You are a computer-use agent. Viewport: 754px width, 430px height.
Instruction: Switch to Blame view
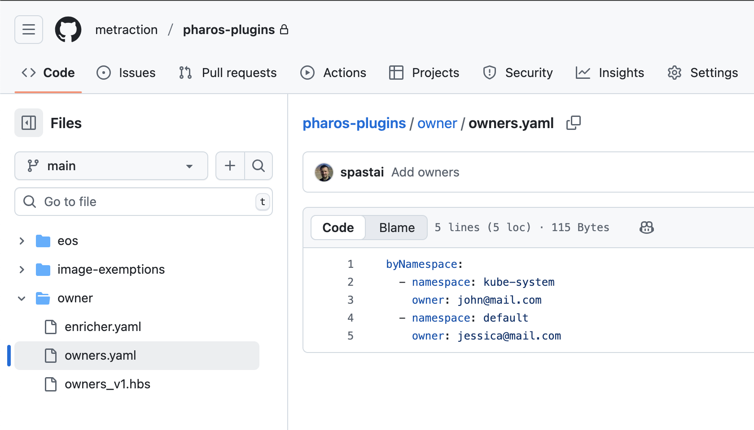pos(396,228)
